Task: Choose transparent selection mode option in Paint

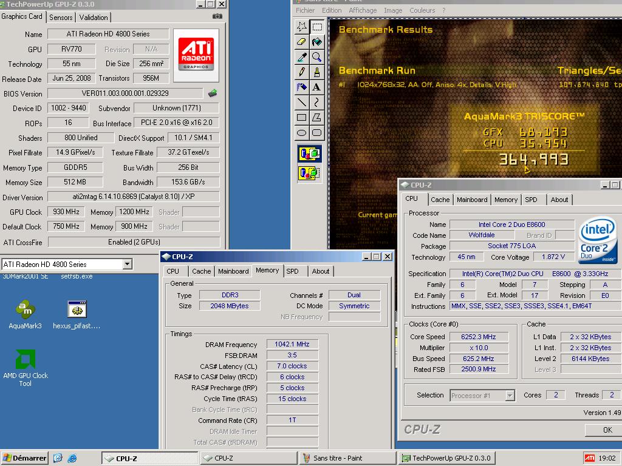Action: 309,173
